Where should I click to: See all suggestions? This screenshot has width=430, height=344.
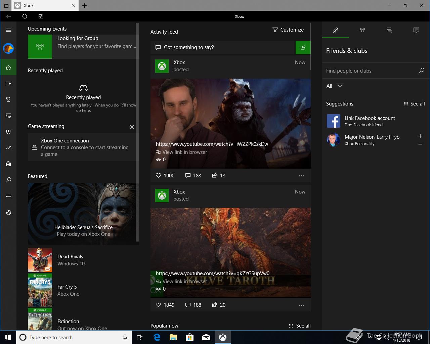coord(414,104)
